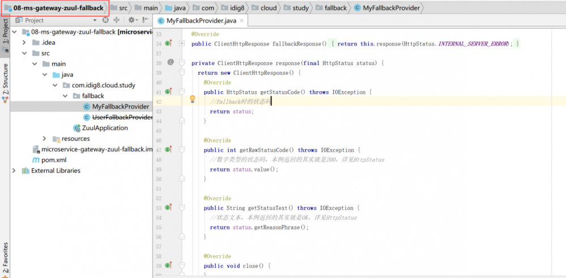The width and height of the screenshot is (566, 278).
Task: Fold the getRawStatusCode method at line 47
Action: coord(182,150)
